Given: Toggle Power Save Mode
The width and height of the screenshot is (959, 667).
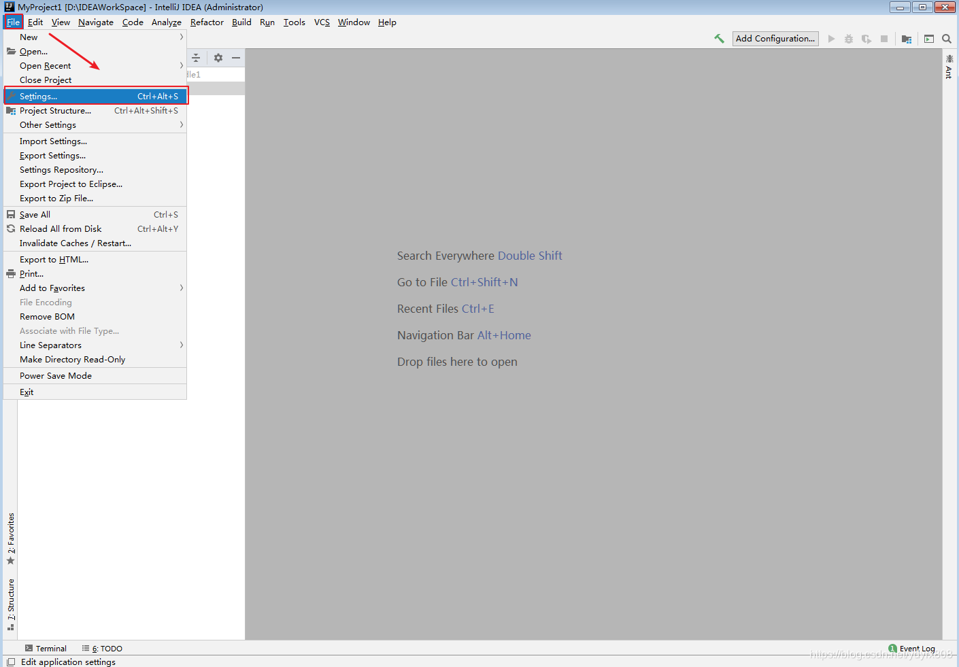Looking at the screenshot, I should (x=95, y=375).
